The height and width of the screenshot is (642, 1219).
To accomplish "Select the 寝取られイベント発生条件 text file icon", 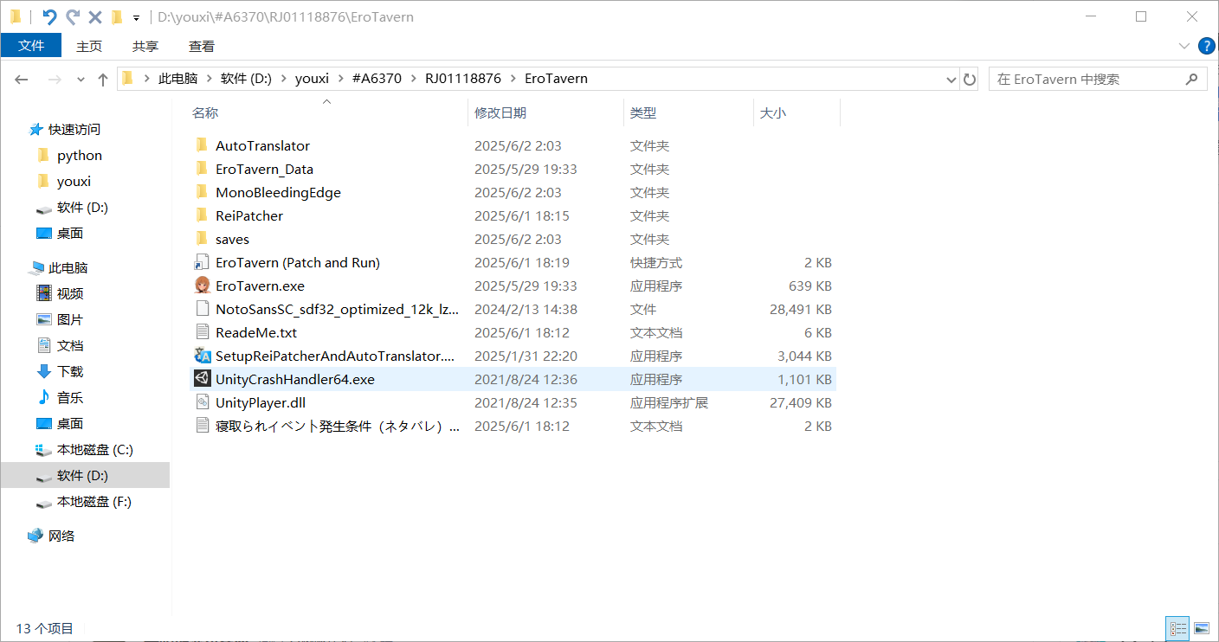I will [x=203, y=426].
